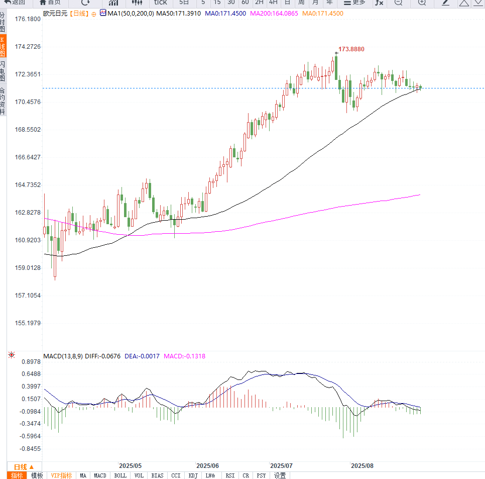Apply the MACD indicator button at bottom
Viewport: 485px width, 479px height.
point(100,475)
